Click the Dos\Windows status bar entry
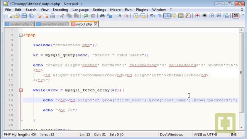The width and height of the screenshot is (247, 139). [x=171, y=134]
